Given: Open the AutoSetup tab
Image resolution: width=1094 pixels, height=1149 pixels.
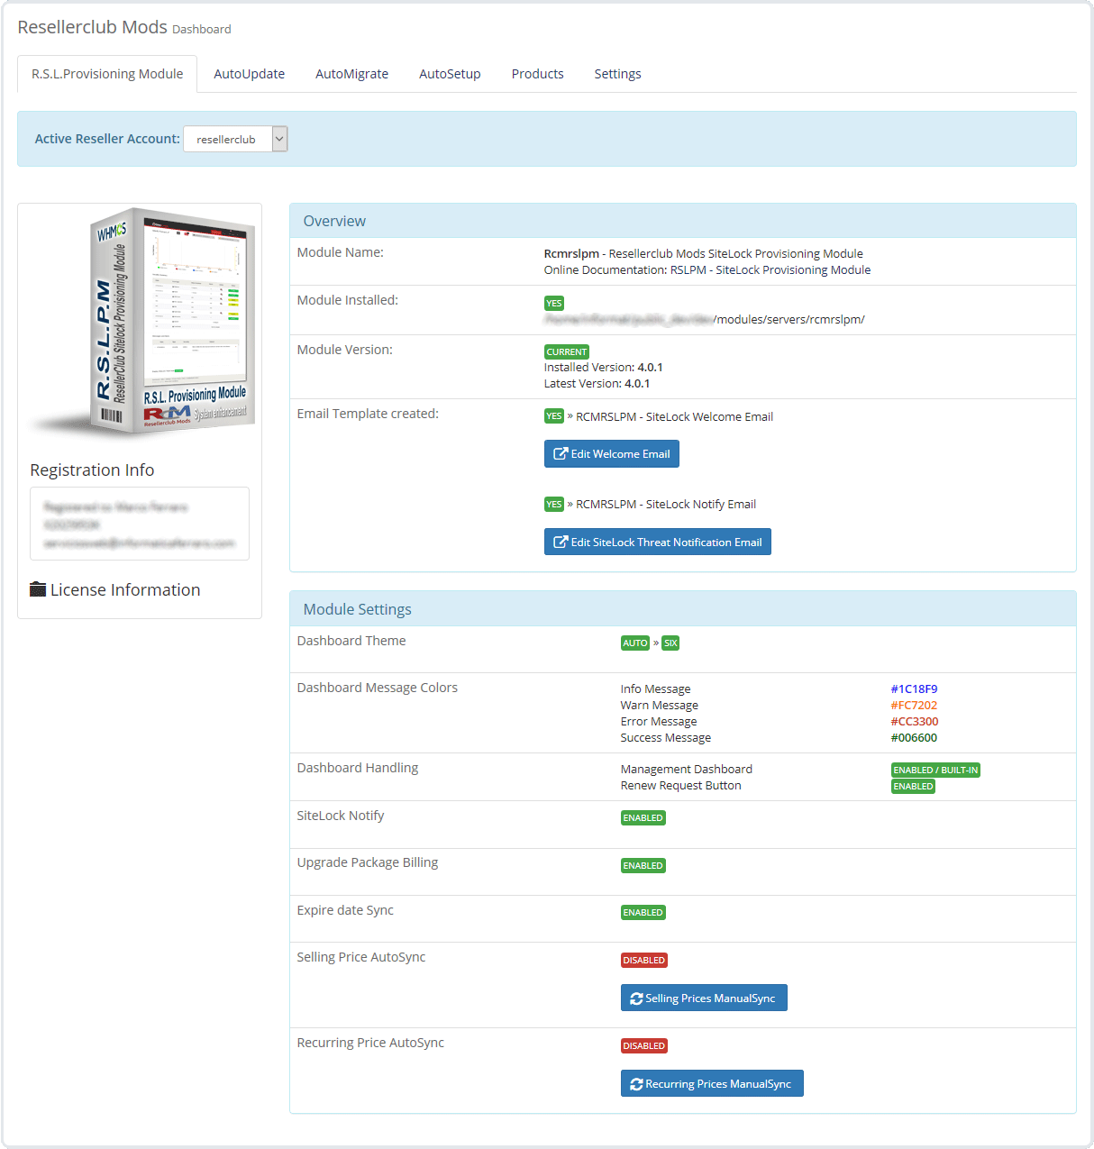Looking at the screenshot, I should (x=450, y=74).
